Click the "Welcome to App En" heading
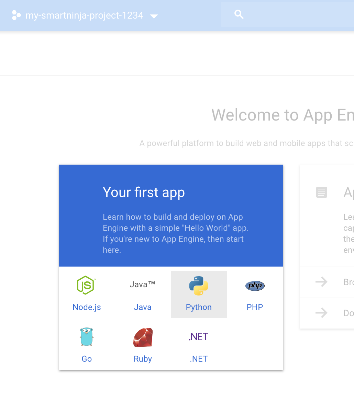This screenshot has height=394, width=354. pos(283,115)
